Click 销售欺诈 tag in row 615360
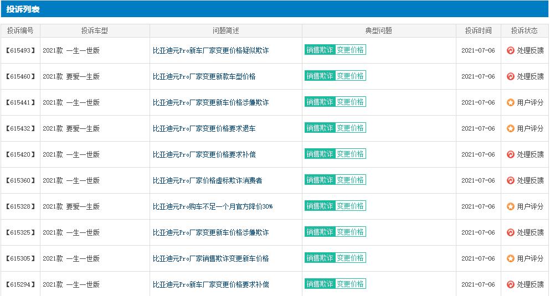The height and width of the screenshot is (296, 550). coord(320,180)
